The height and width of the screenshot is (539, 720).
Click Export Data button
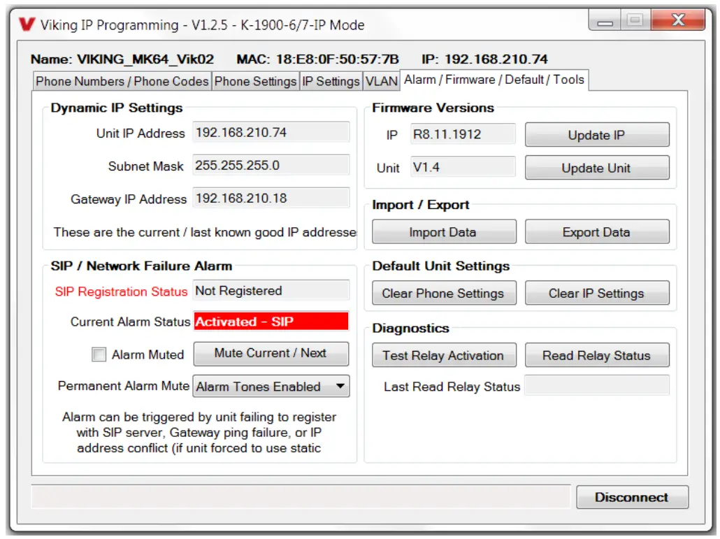tap(597, 231)
